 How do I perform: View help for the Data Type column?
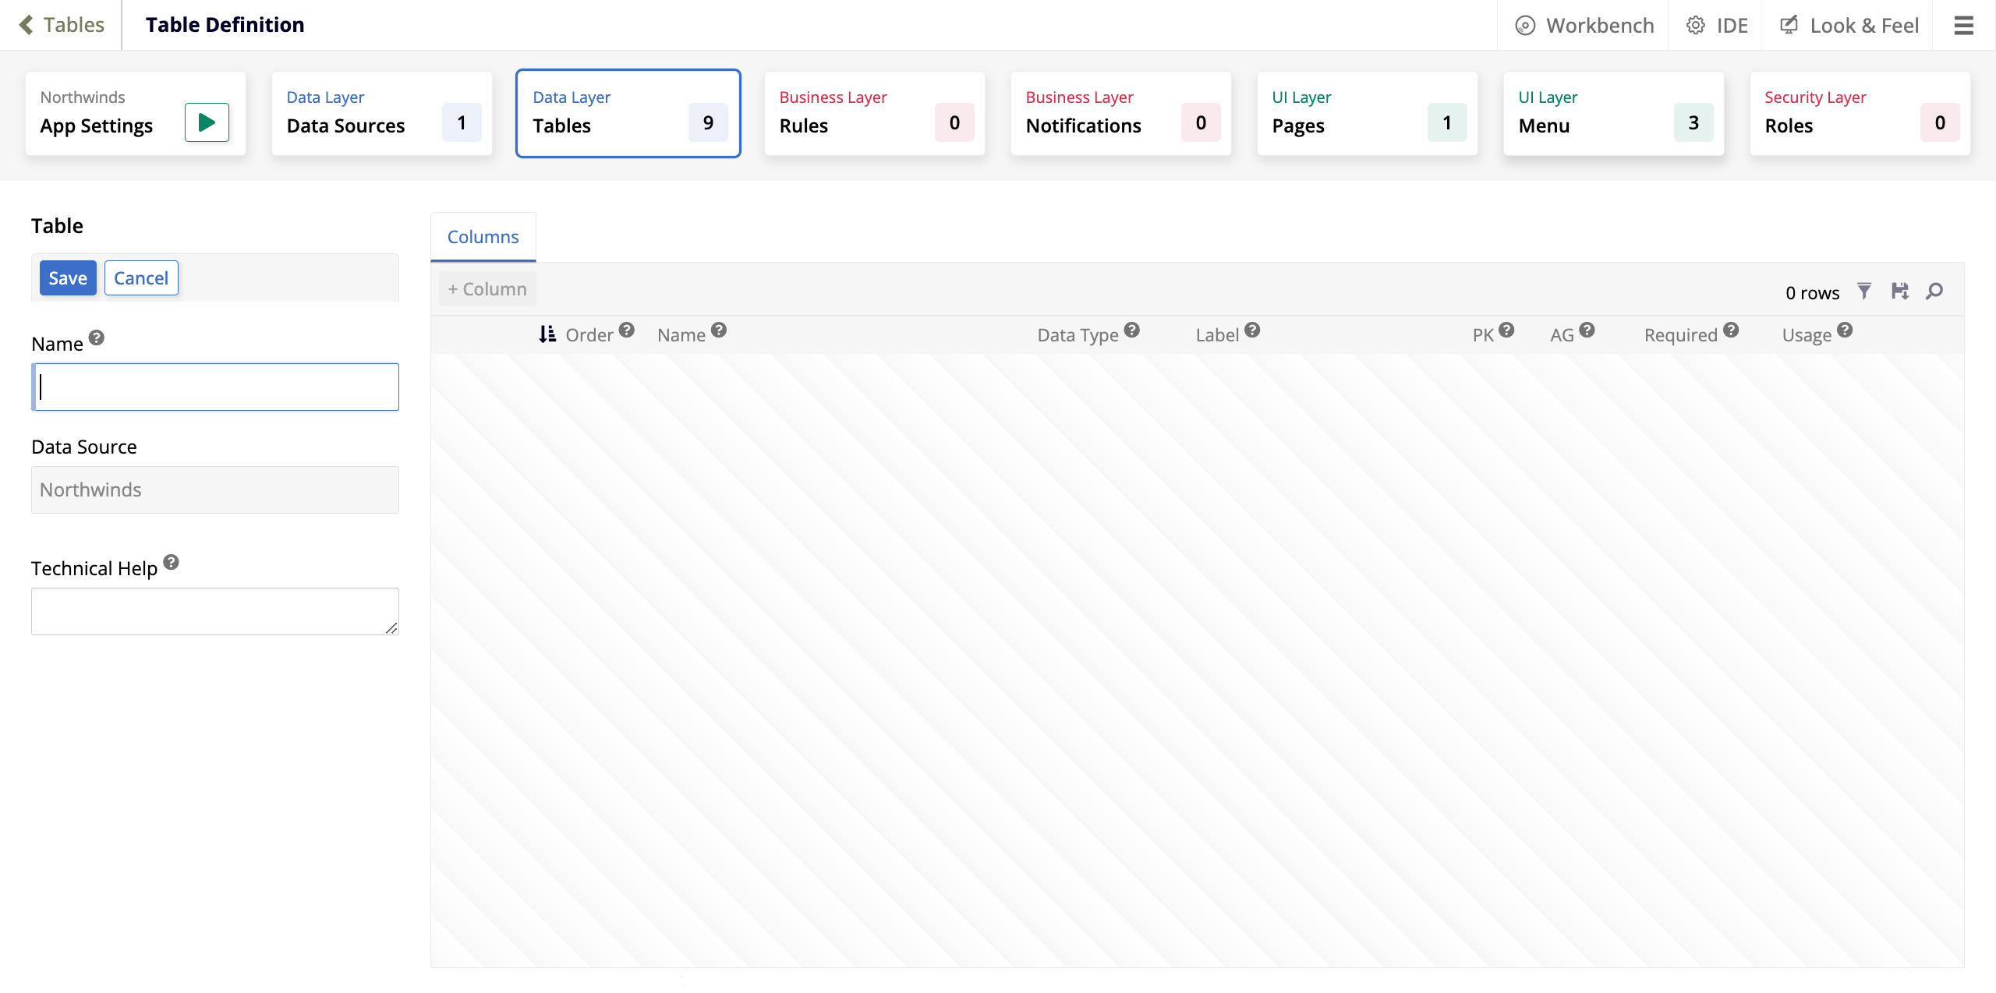point(1132,330)
